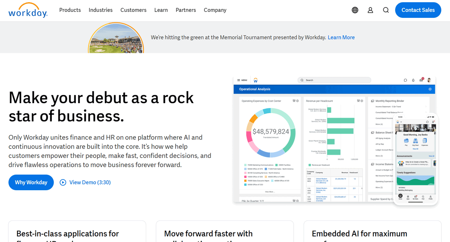This screenshot has height=242, width=450.
Task: Open the Products menu
Action: [x=70, y=10]
